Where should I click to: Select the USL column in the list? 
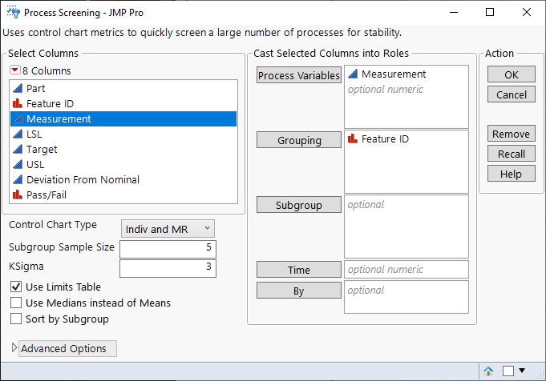pos(36,164)
